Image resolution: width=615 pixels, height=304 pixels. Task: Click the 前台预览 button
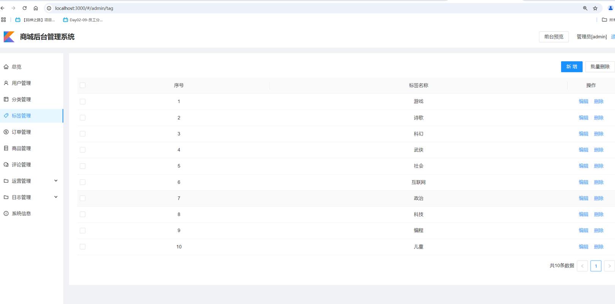tap(554, 37)
